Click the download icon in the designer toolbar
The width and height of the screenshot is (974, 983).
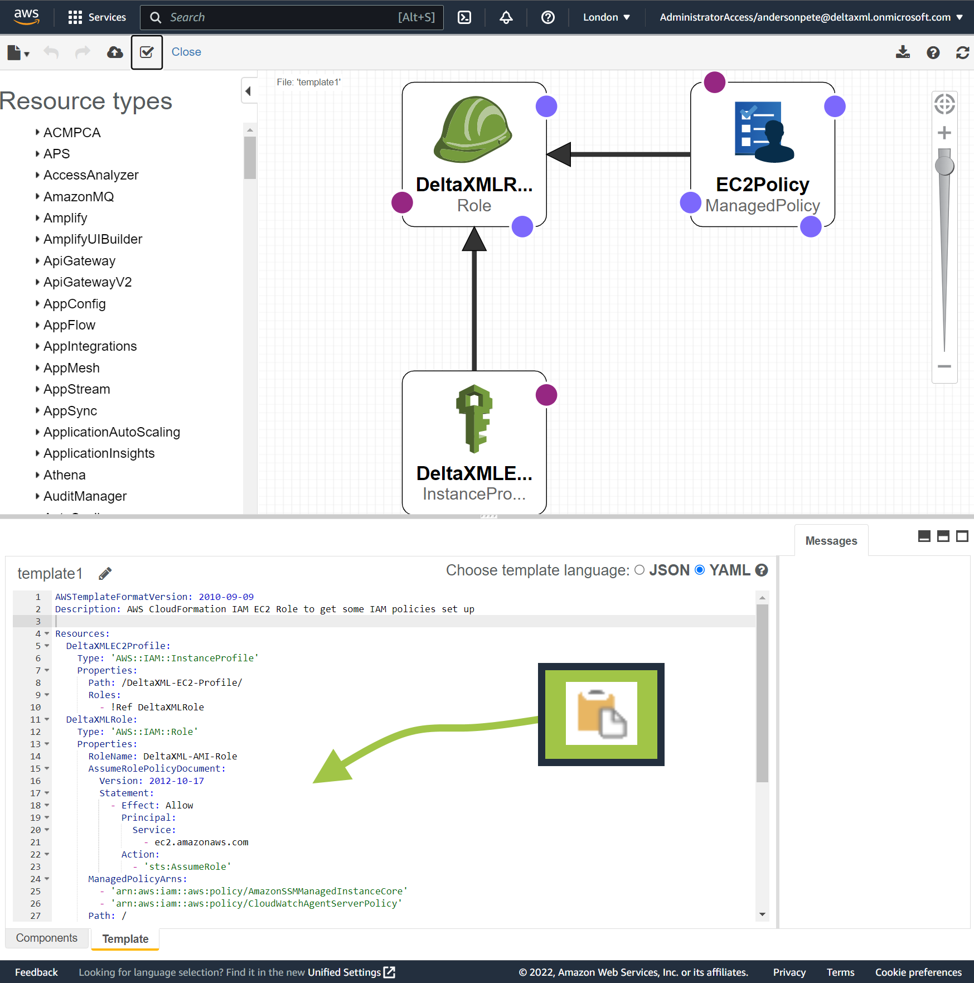[903, 52]
